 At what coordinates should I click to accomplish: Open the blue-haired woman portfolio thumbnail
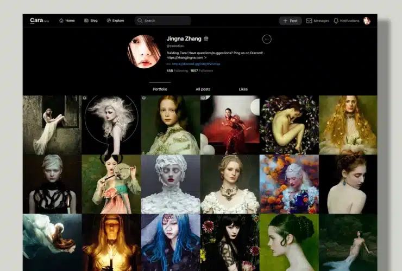tap(171, 242)
